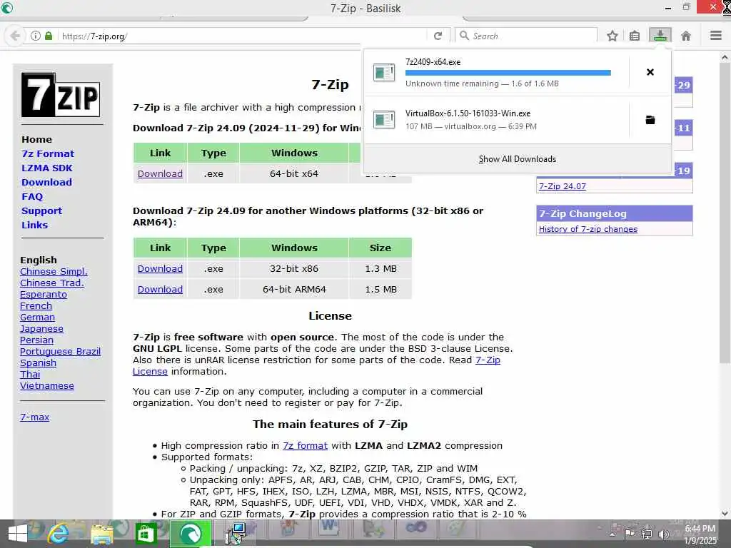The image size is (731, 548).
Task: Open File Explorer from taskbar
Action: (x=101, y=534)
